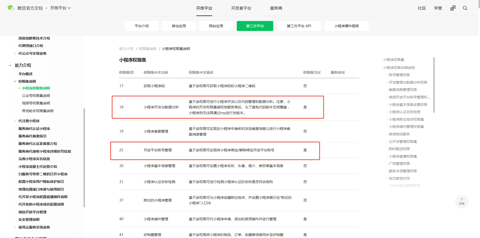Open 平台概述 in sidebar
The image size is (480, 238).
(x=25, y=74)
